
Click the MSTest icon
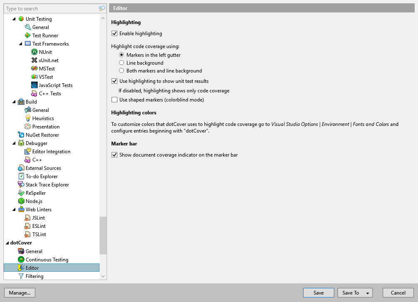point(34,68)
